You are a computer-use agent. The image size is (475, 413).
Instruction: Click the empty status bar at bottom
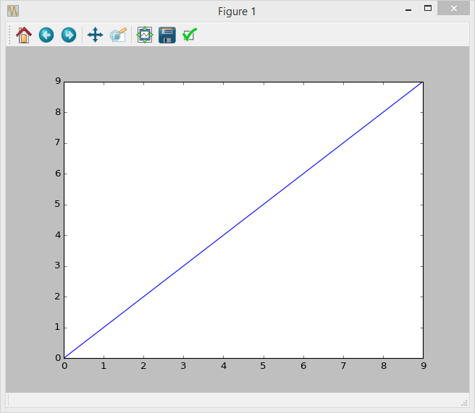tap(232, 401)
